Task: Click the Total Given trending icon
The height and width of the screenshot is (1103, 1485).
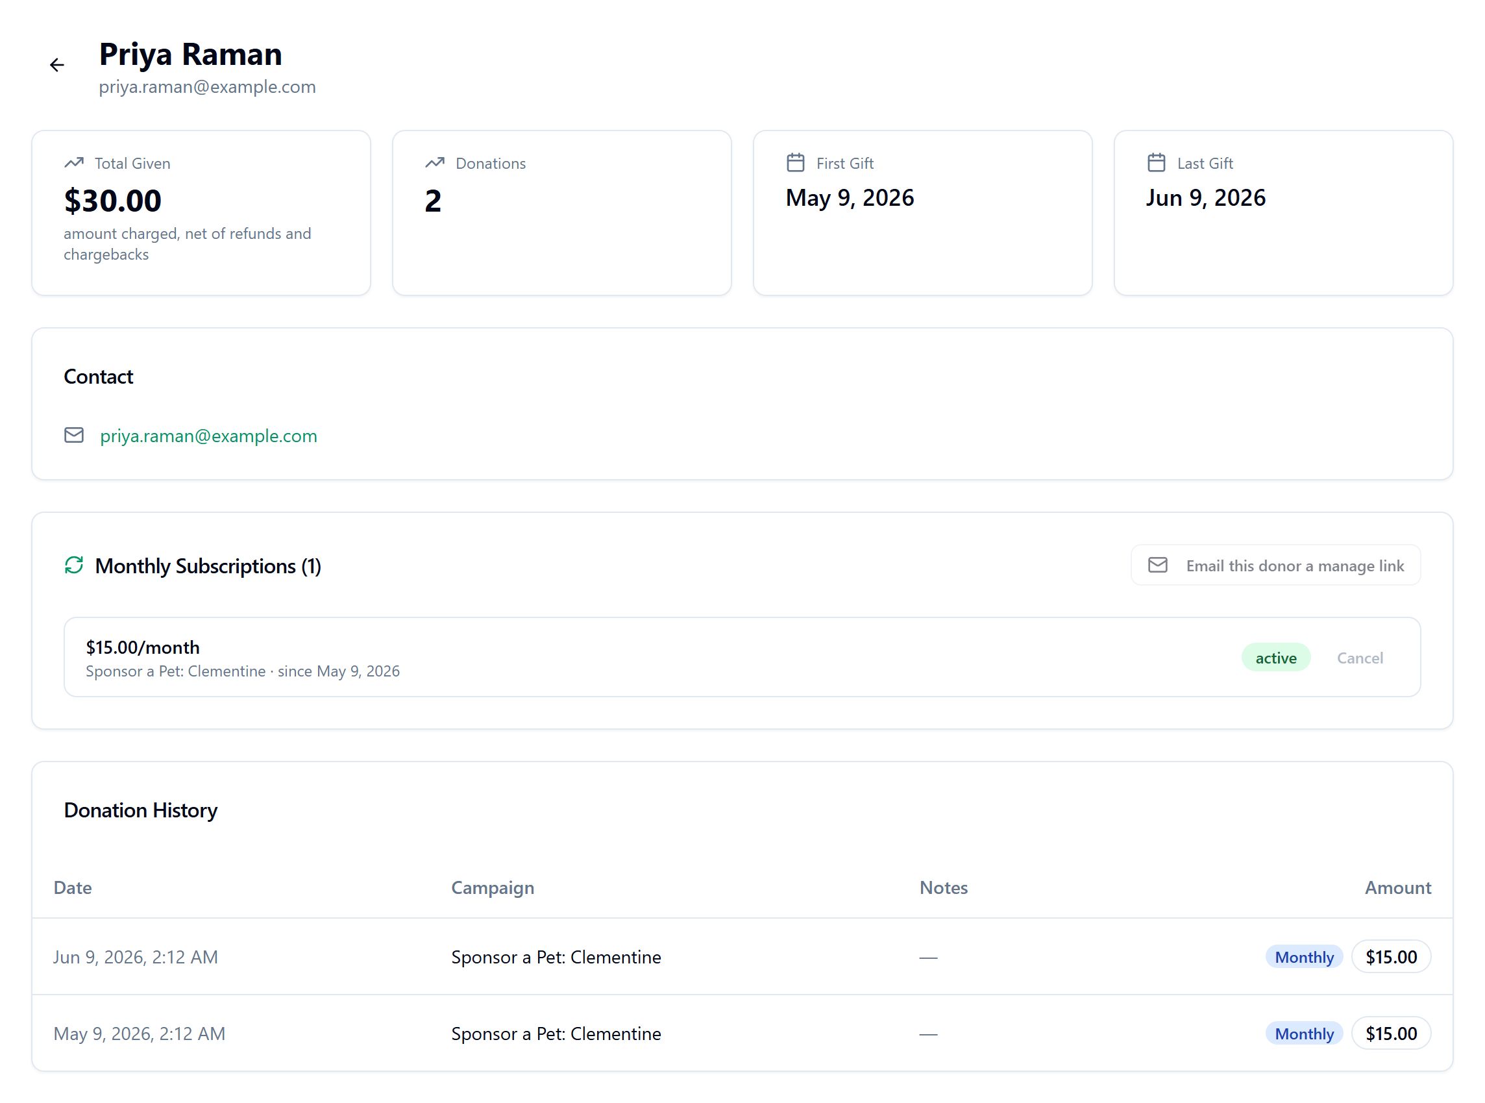Action: pyautogui.click(x=74, y=162)
